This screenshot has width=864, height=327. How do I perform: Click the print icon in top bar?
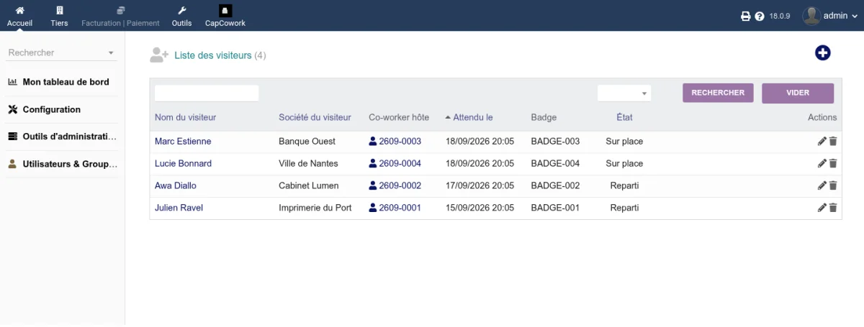pos(746,16)
